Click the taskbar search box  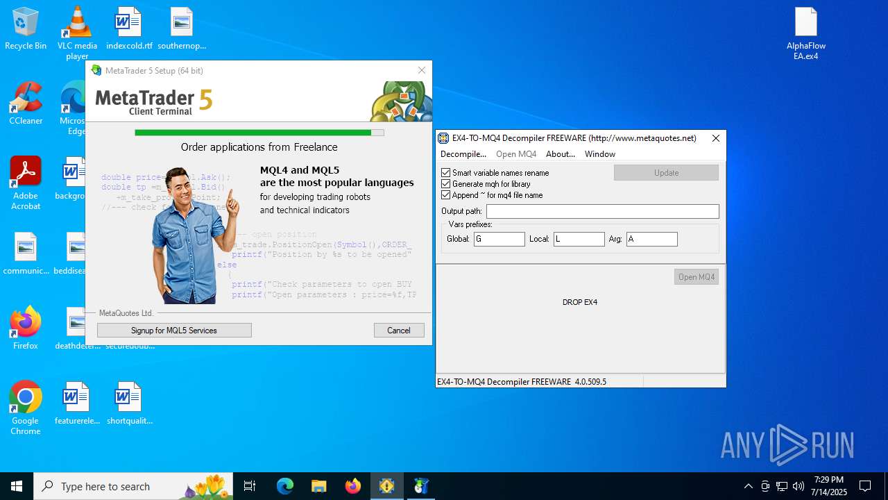click(135, 486)
